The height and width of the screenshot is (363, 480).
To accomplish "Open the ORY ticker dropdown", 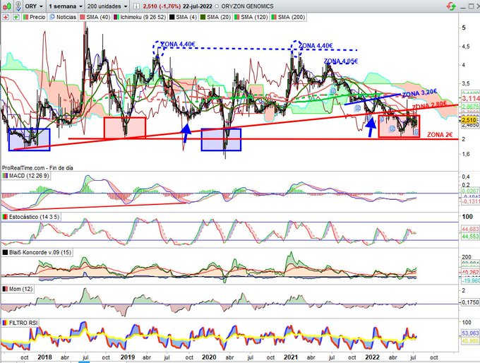I will (x=35, y=6).
